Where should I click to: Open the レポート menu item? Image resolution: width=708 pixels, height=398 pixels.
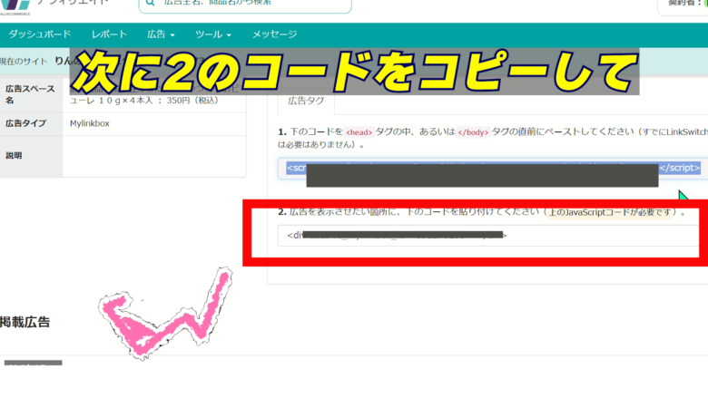pos(109,34)
